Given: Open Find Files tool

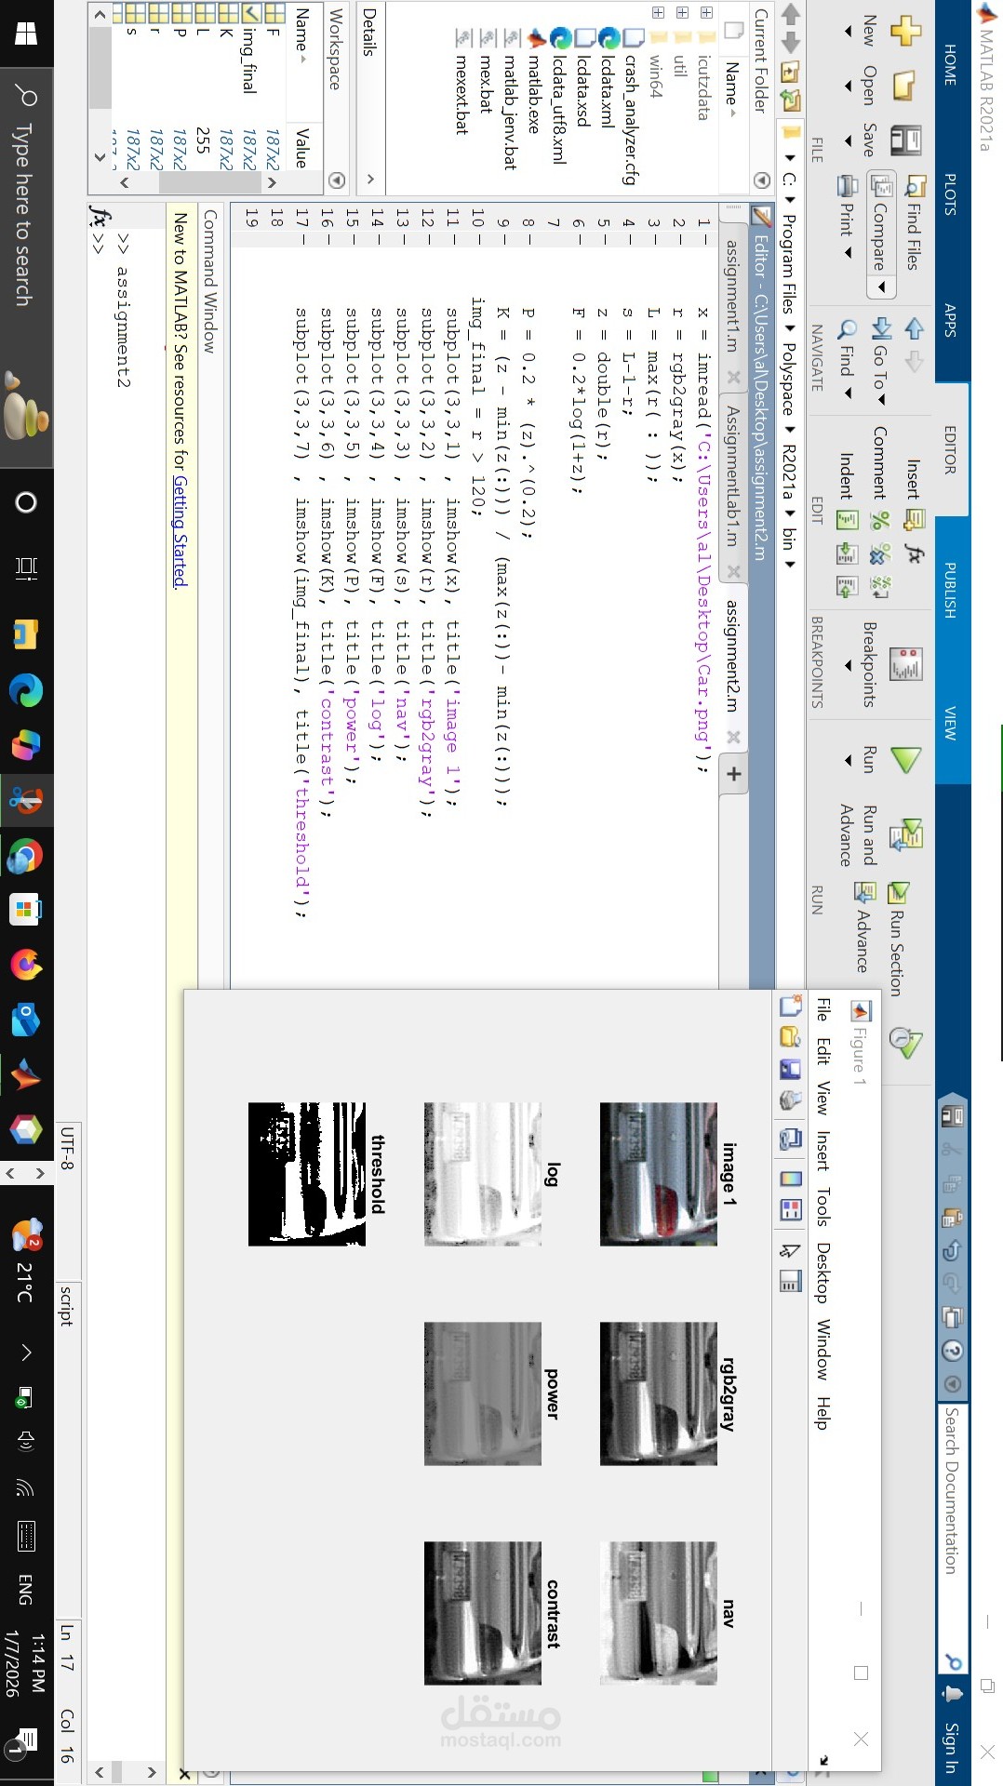Looking at the screenshot, I should click(x=914, y=223).
